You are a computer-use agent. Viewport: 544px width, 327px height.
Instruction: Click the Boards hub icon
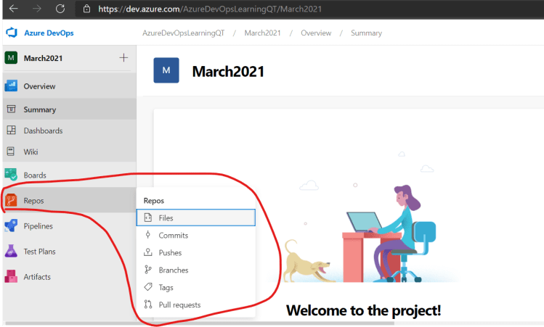tap(11, 174)
